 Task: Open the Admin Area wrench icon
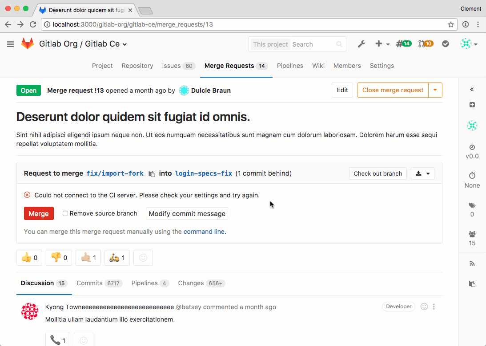tap(361, 44)
